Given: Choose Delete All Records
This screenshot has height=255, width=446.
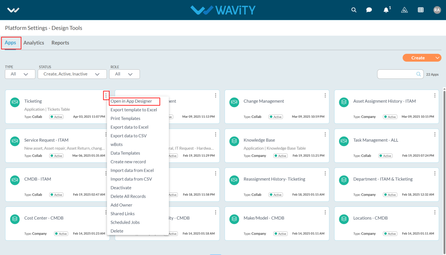Looking at the screenshot, I should [x=128, y=197].
